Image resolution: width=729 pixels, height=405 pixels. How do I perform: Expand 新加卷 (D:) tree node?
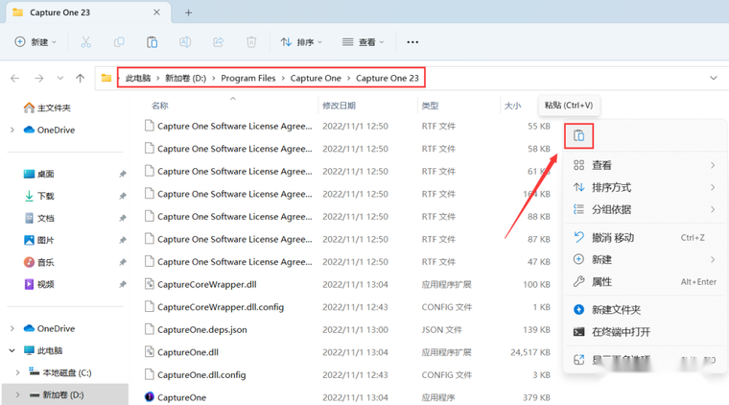[x=17, y=394]
